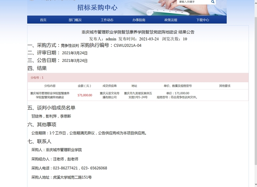Click the 公告期限 notice sentence
This screenshot has width=257, height=187.
tap(89, 133)
